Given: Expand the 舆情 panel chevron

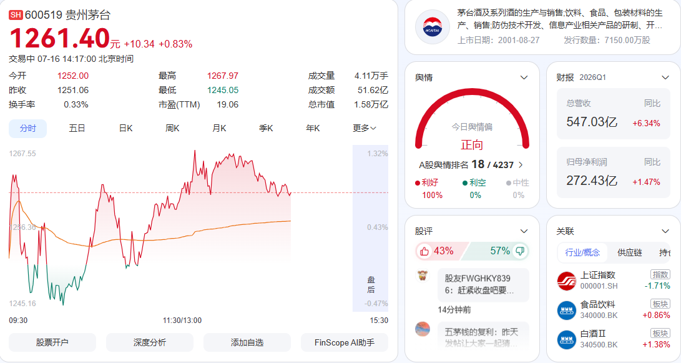Looking at the screenshot, I should coord(524,77).
